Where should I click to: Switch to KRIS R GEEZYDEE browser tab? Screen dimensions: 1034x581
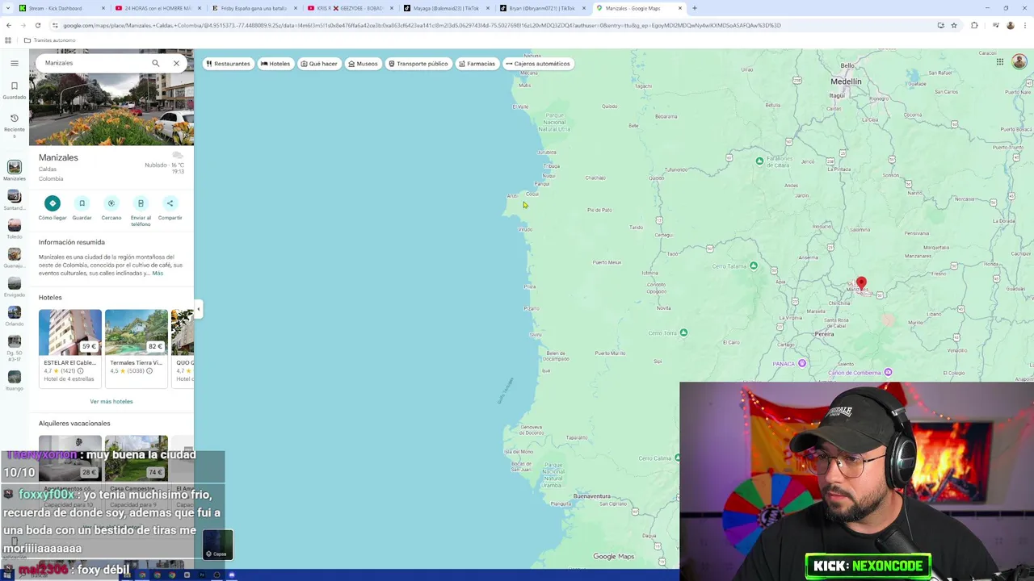(350, 8)
